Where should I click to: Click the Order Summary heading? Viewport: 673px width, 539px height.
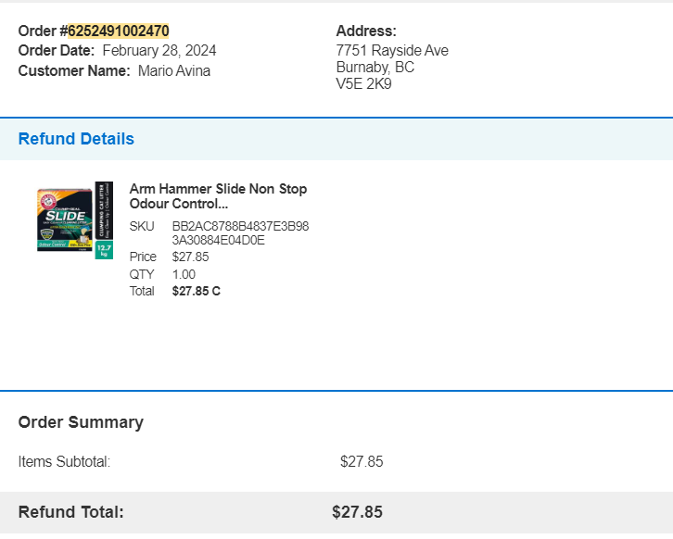pos(81,422)
